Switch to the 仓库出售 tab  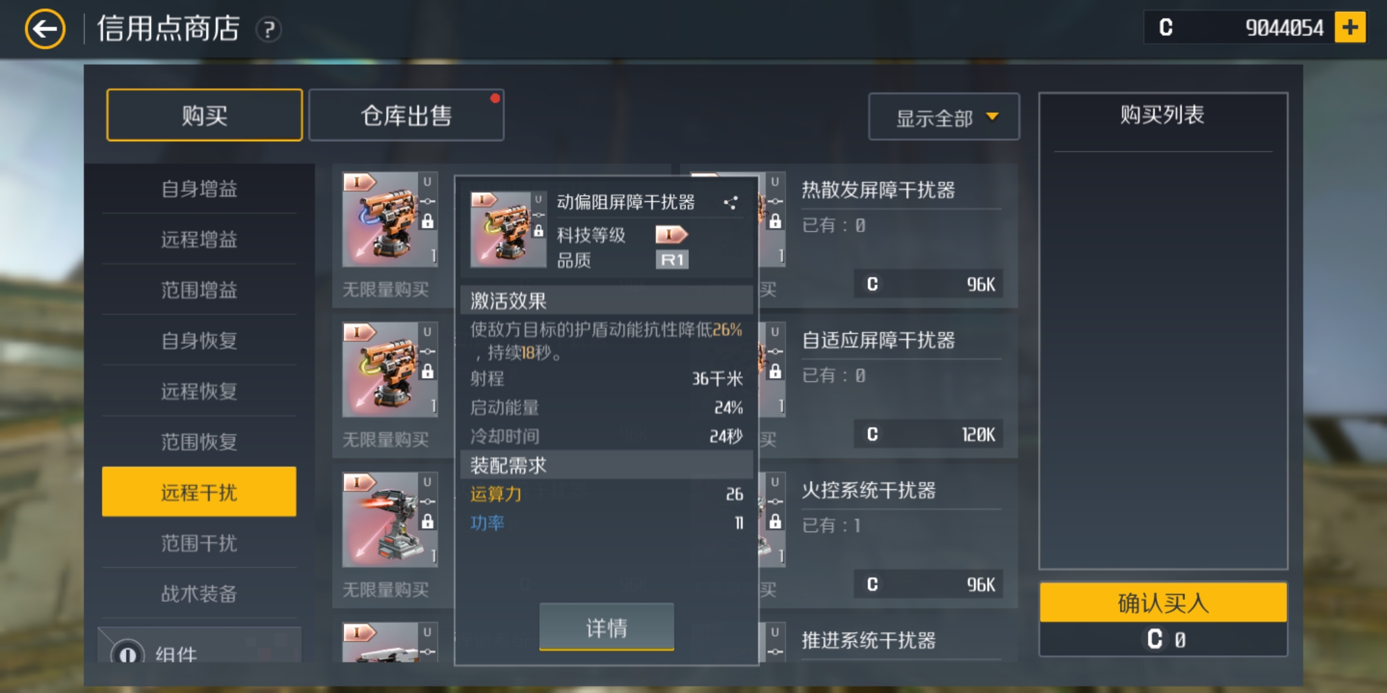pos(406,116)
